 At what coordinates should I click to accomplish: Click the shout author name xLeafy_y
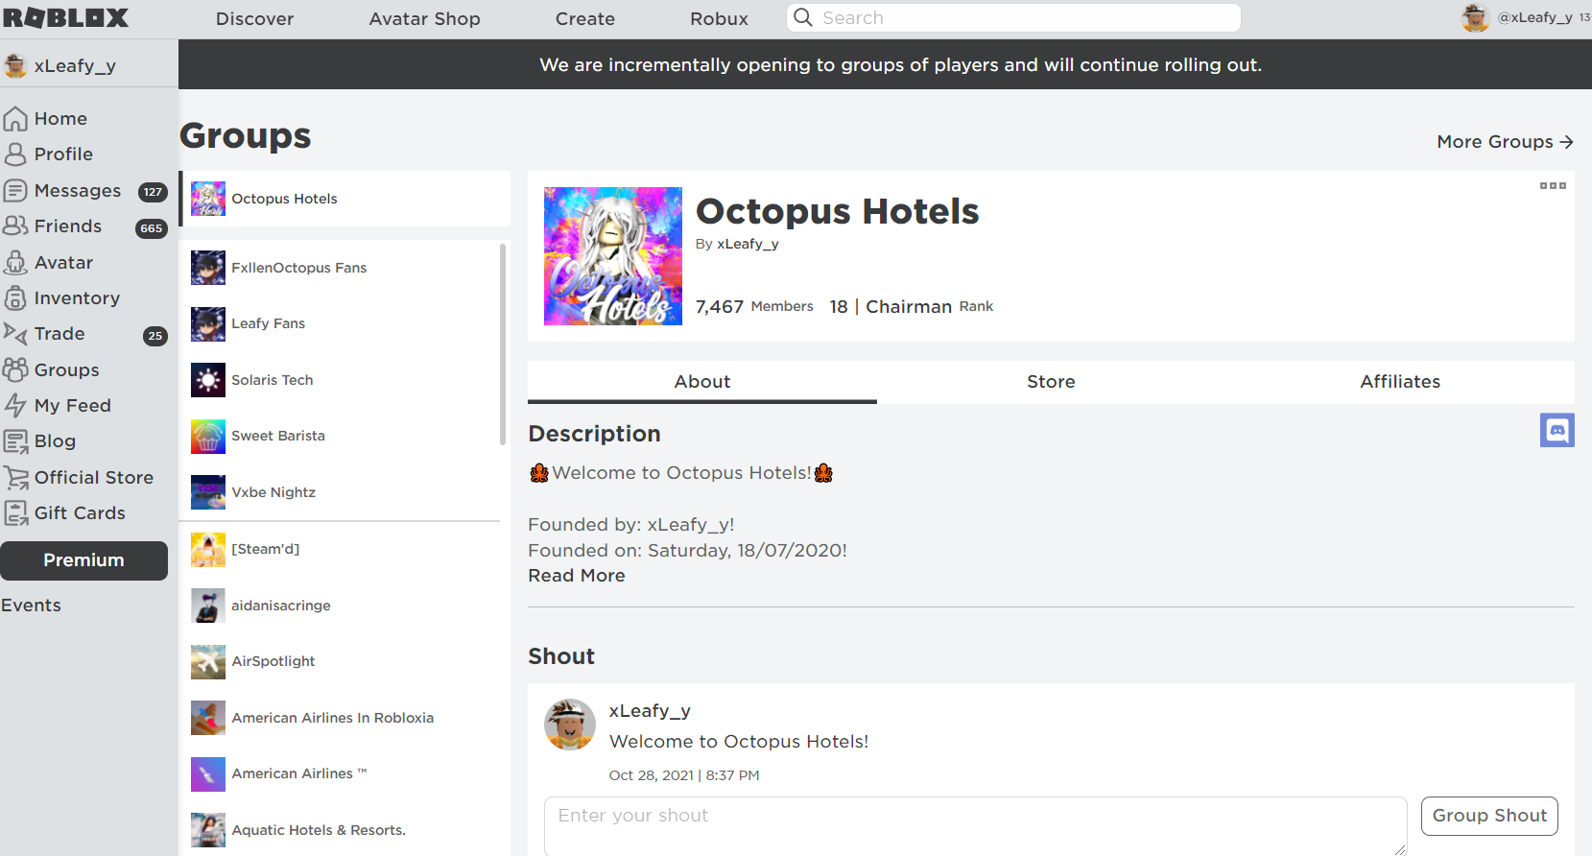coord(650,711)
